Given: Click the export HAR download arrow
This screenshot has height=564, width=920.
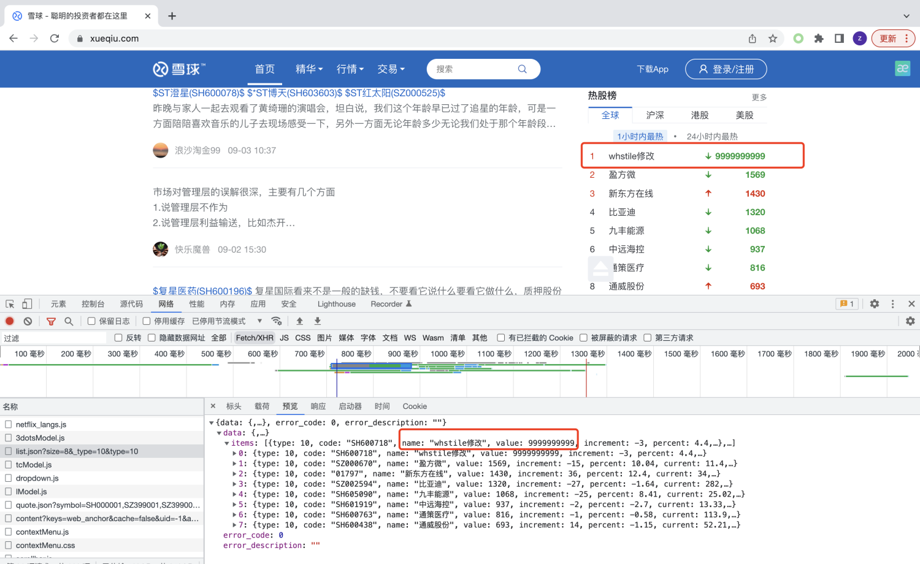Looking at the screenshot, I should [x=317, y=321].
